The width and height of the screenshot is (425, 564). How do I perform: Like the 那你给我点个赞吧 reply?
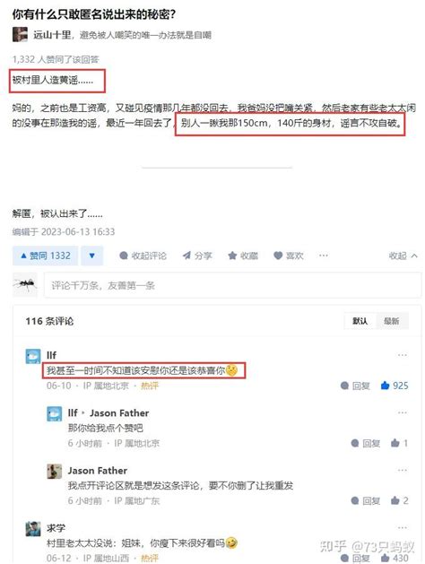(399, 443)
